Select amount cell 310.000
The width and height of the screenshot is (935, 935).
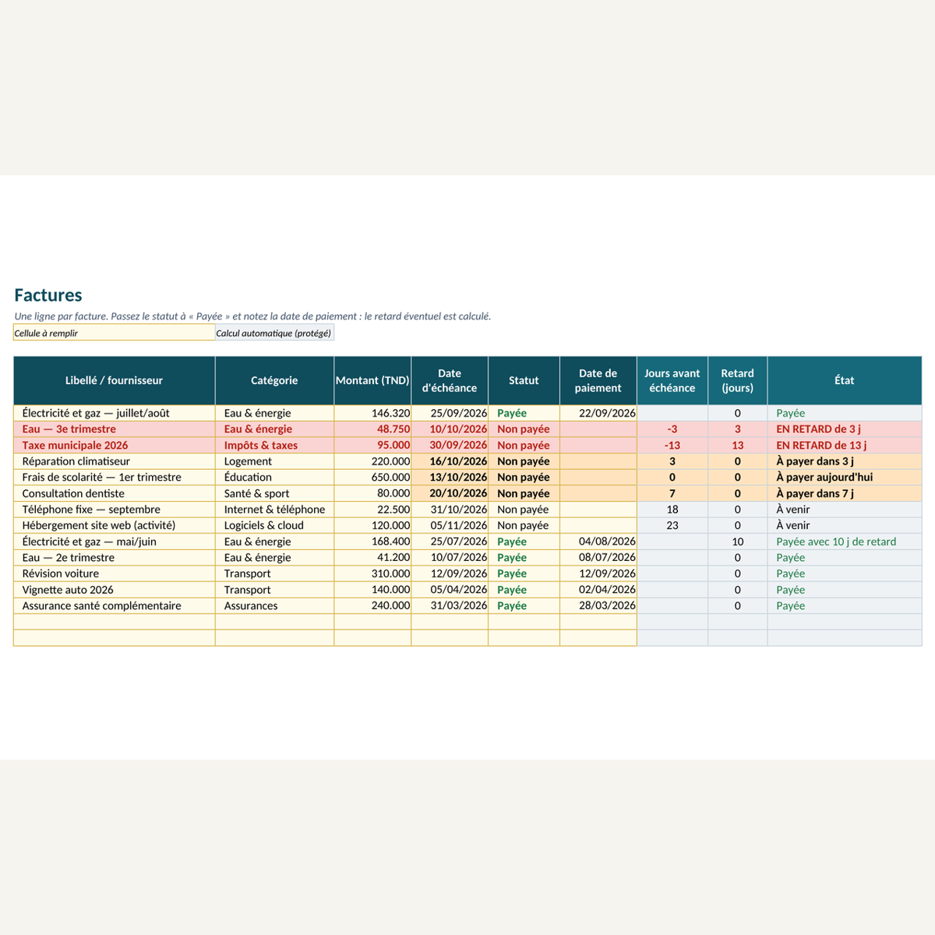[372, 573]
